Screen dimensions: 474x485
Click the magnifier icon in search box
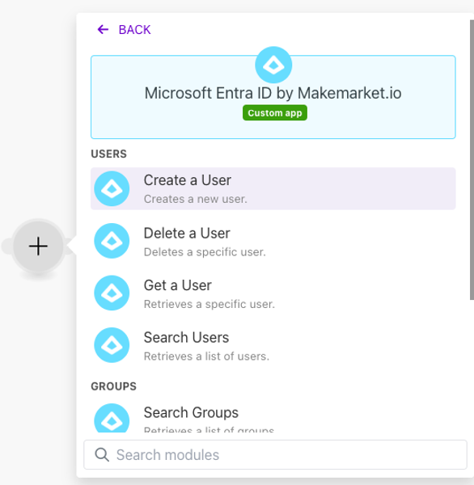click(x=102, y=455)
